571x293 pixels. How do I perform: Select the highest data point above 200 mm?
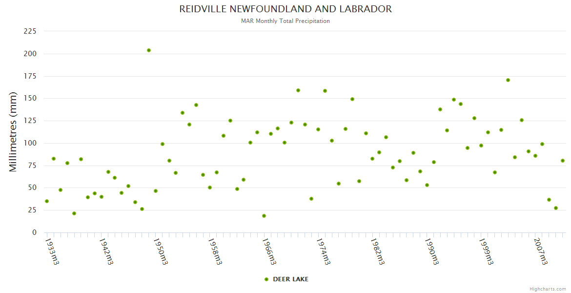(149, 50)
